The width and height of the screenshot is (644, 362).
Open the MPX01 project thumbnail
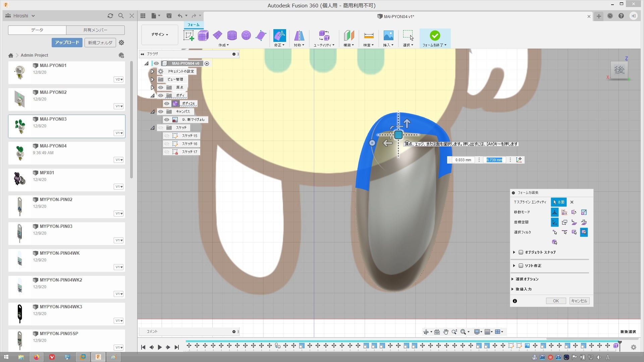point(20,179)
